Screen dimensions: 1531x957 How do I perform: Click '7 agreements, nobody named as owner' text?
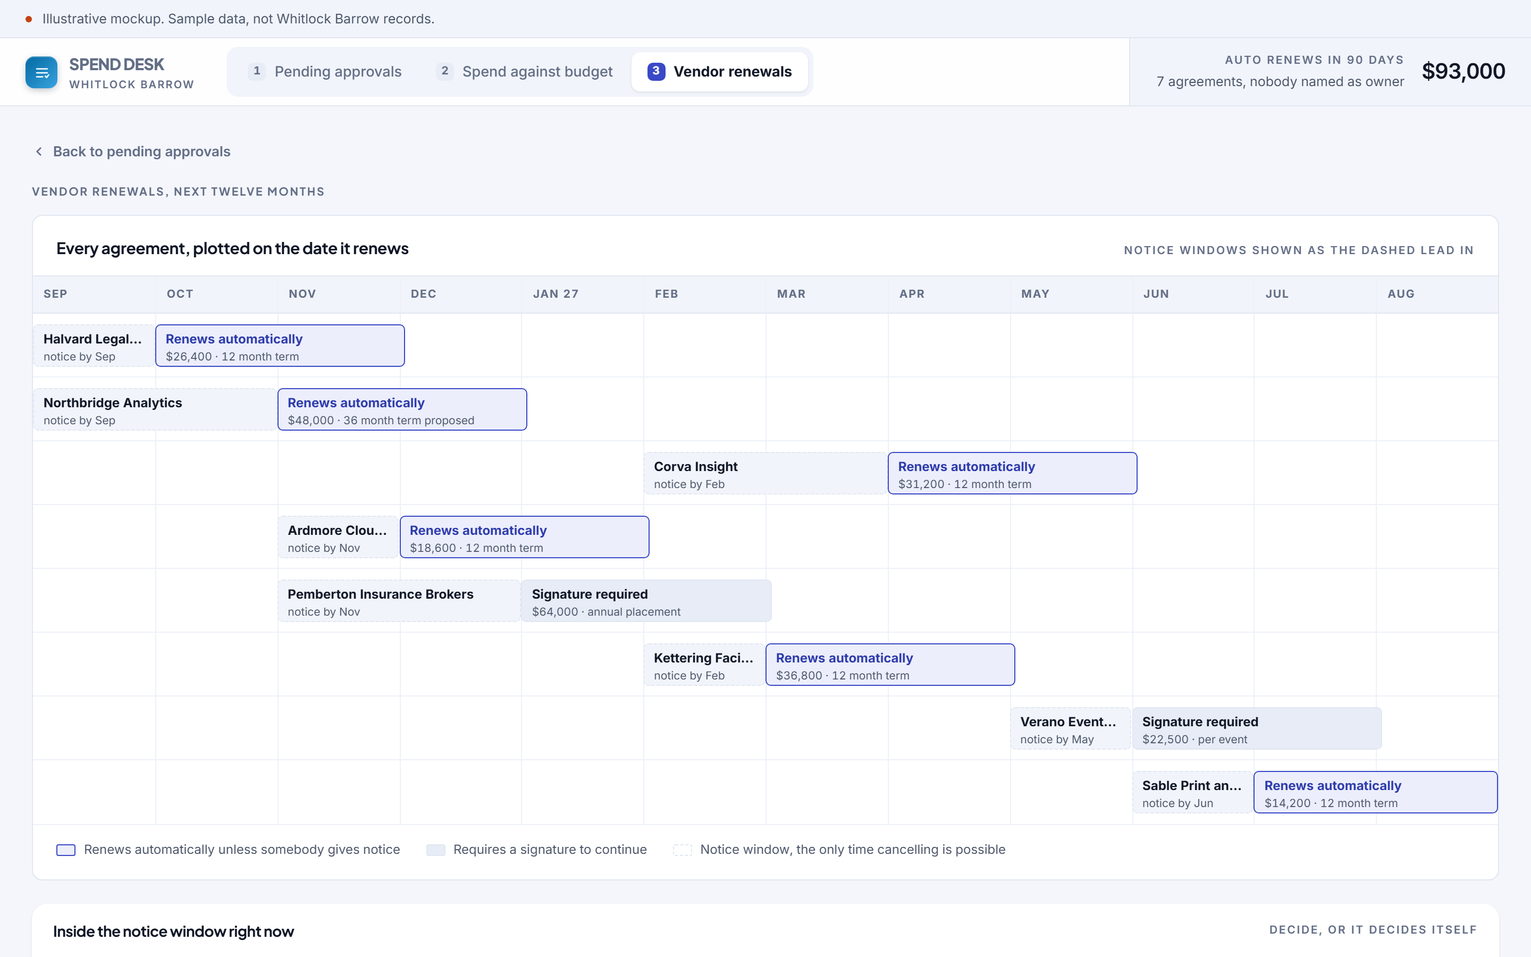[1280, 82]
